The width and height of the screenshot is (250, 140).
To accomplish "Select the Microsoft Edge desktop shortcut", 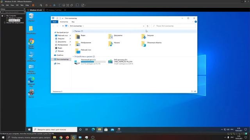I will tap(31, 82).
